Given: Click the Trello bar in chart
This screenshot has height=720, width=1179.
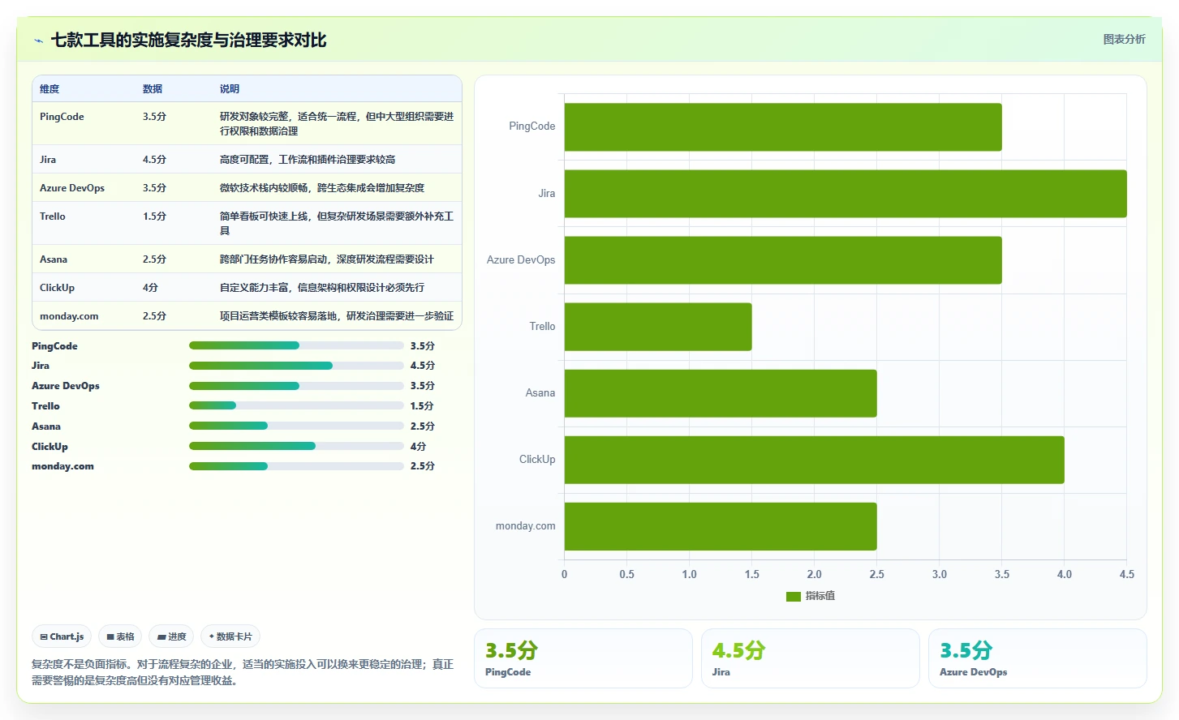Looking at the screenshot, I should coord(658,327).
